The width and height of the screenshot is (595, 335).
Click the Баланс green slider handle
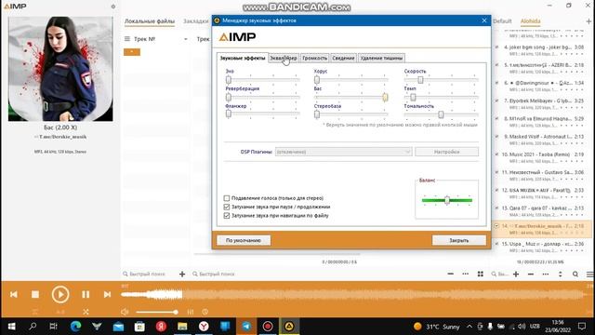click(x=447, y=200)
